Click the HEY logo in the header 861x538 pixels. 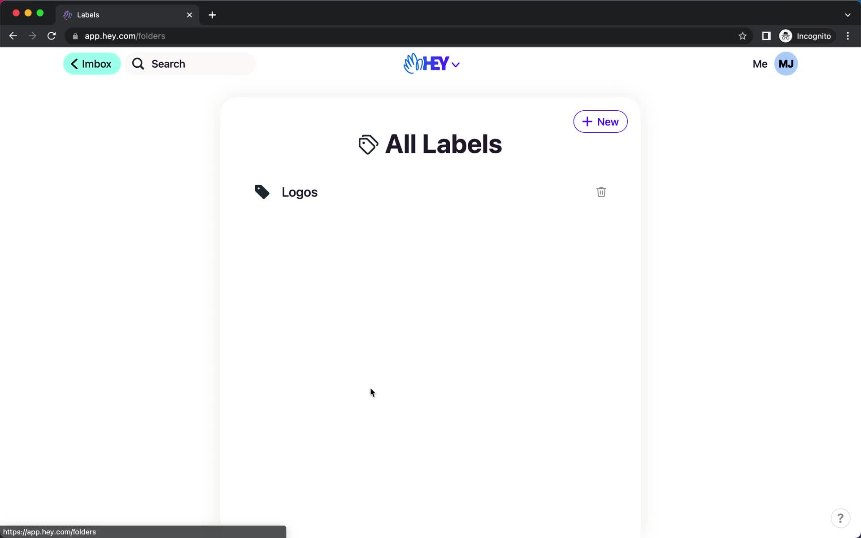coord(431,64)
